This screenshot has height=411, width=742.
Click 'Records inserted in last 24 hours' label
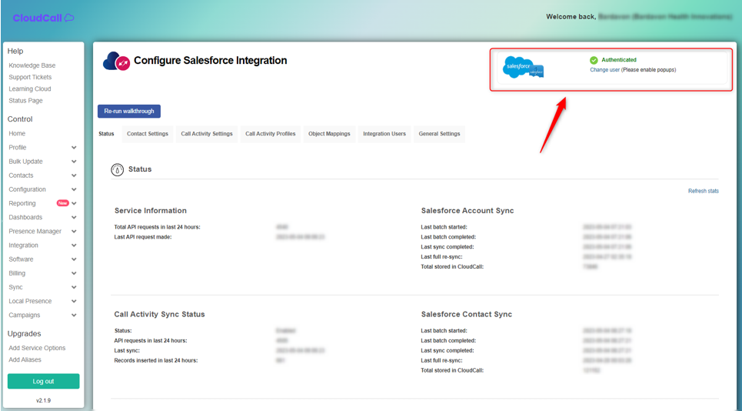point(155,361)
